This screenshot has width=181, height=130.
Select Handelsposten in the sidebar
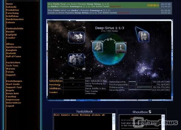click(15, 19)
